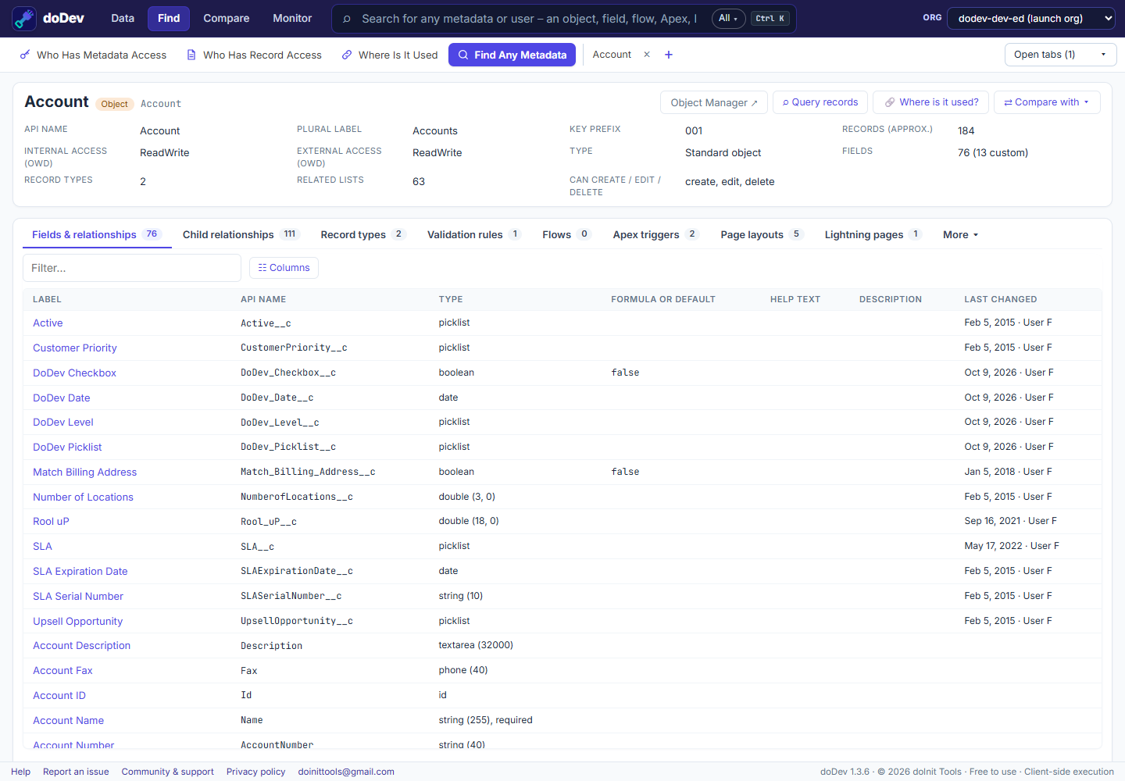This screenshot has width=1125, height=781.
Task: Open the Account Fax field link
Action: pyautogui.click(x=62, y=671)
